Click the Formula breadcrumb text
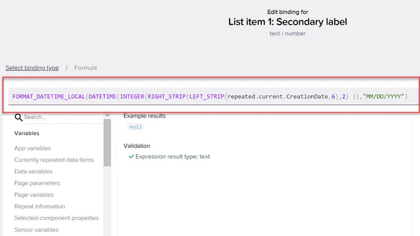420x236 pixels. (x=85, y=68)
